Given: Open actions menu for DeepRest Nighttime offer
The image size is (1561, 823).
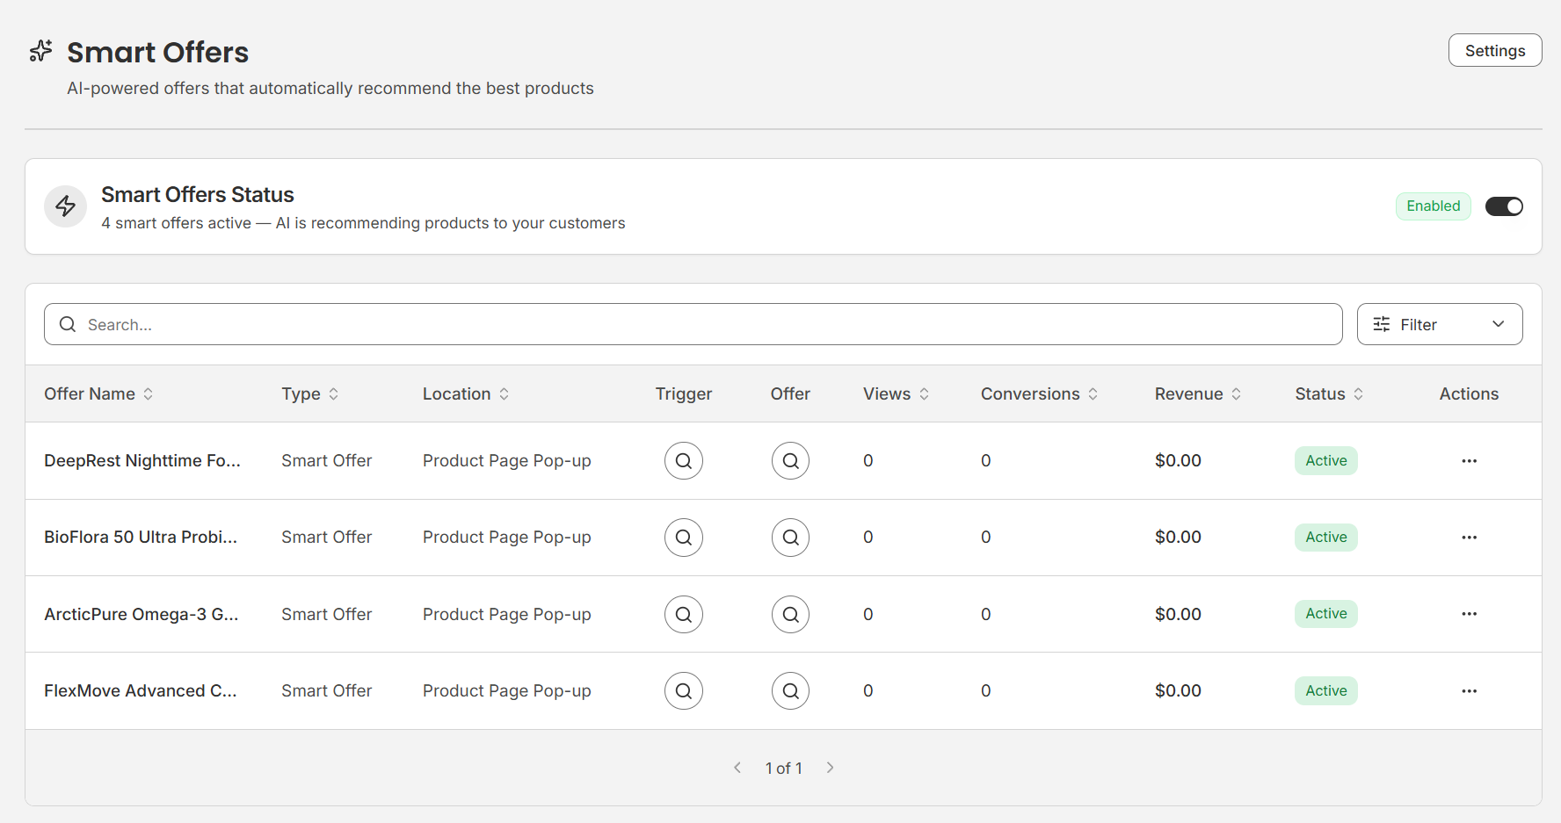Looking at the screenshot, I should 1469,460.
